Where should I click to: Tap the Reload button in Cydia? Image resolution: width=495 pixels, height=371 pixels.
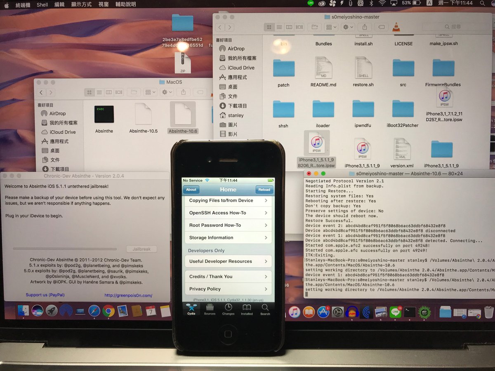(264, 190)
